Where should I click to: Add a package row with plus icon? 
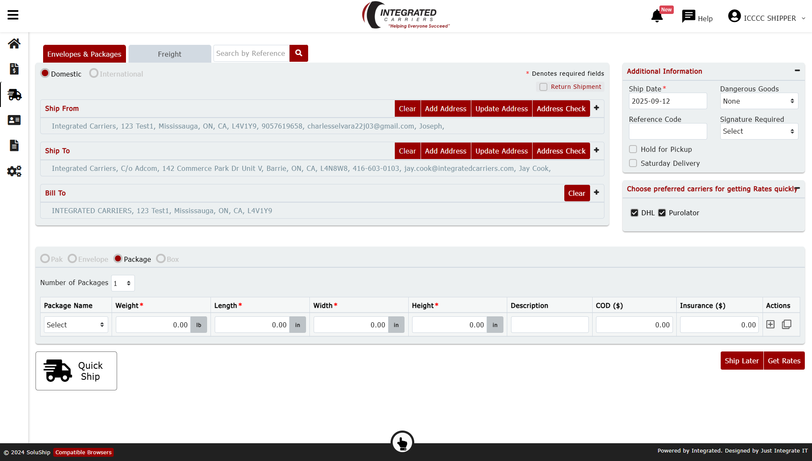coord(771,324)
